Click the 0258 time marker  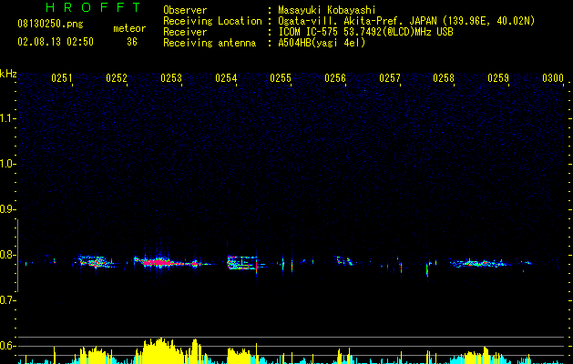444,78
